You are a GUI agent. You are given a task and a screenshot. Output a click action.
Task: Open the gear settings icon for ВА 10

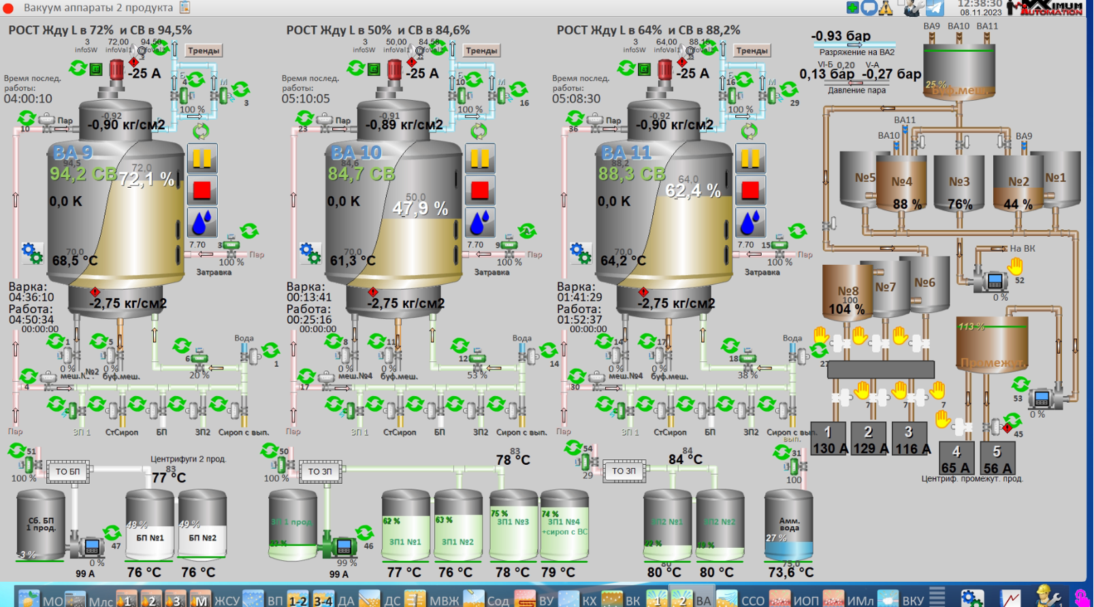[310, 253]
